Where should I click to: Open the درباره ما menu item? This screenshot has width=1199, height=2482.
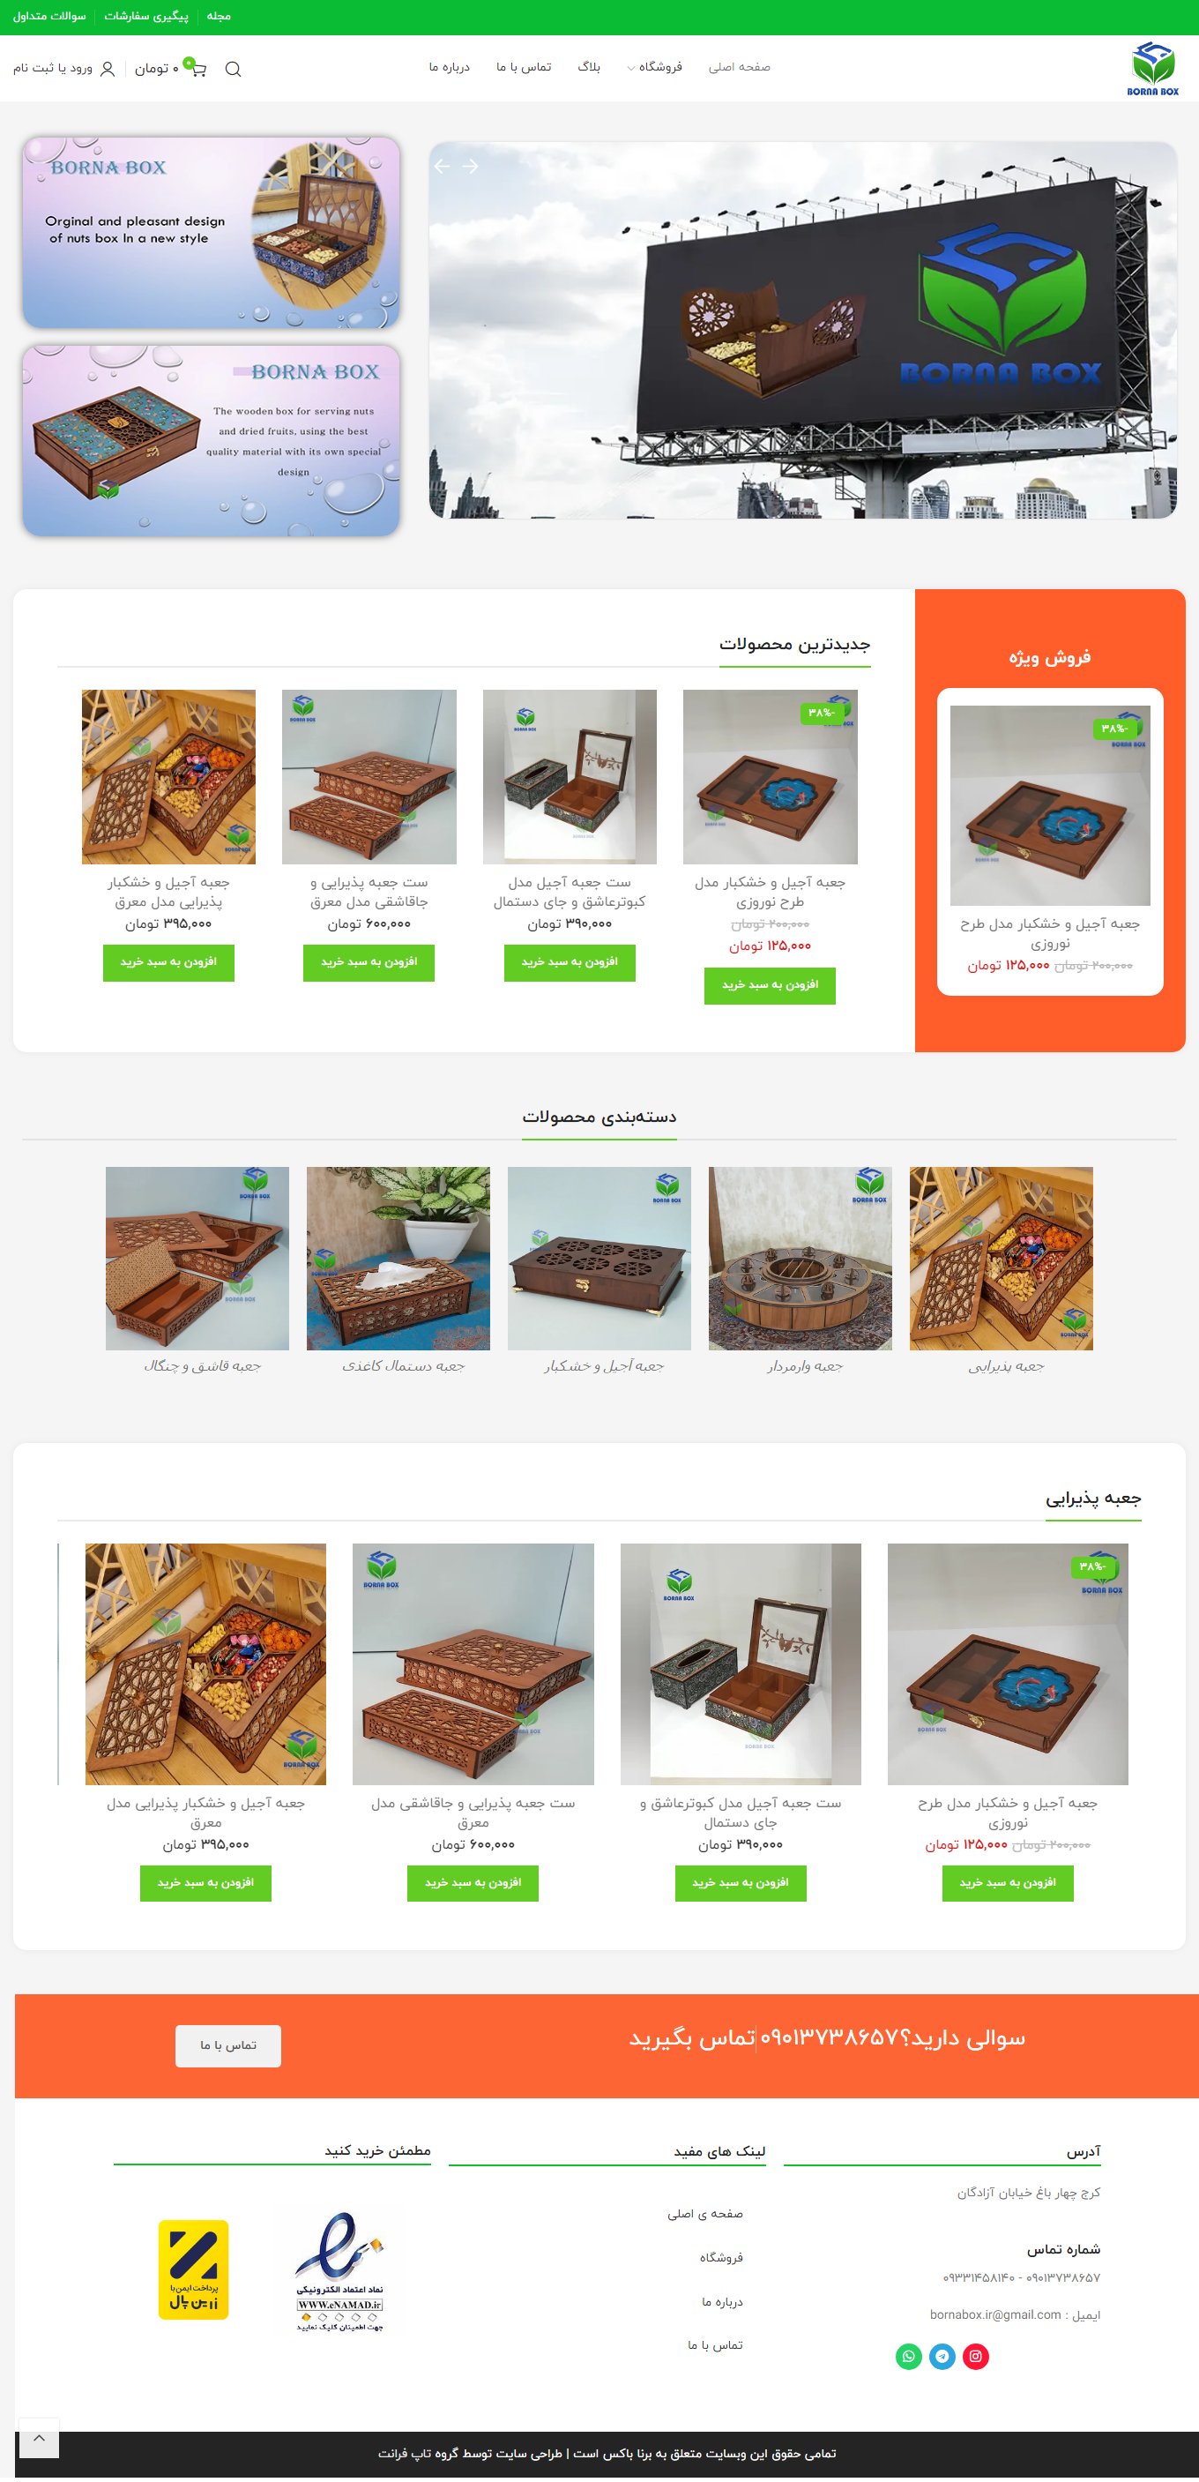click(449, 67)
